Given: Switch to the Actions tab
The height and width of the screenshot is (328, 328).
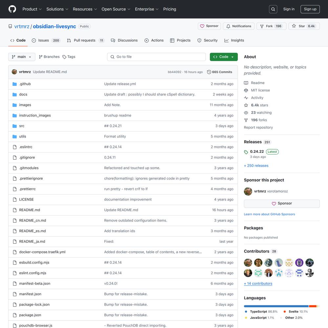Looking at the screenshot, I should click(x=154, y=40).
